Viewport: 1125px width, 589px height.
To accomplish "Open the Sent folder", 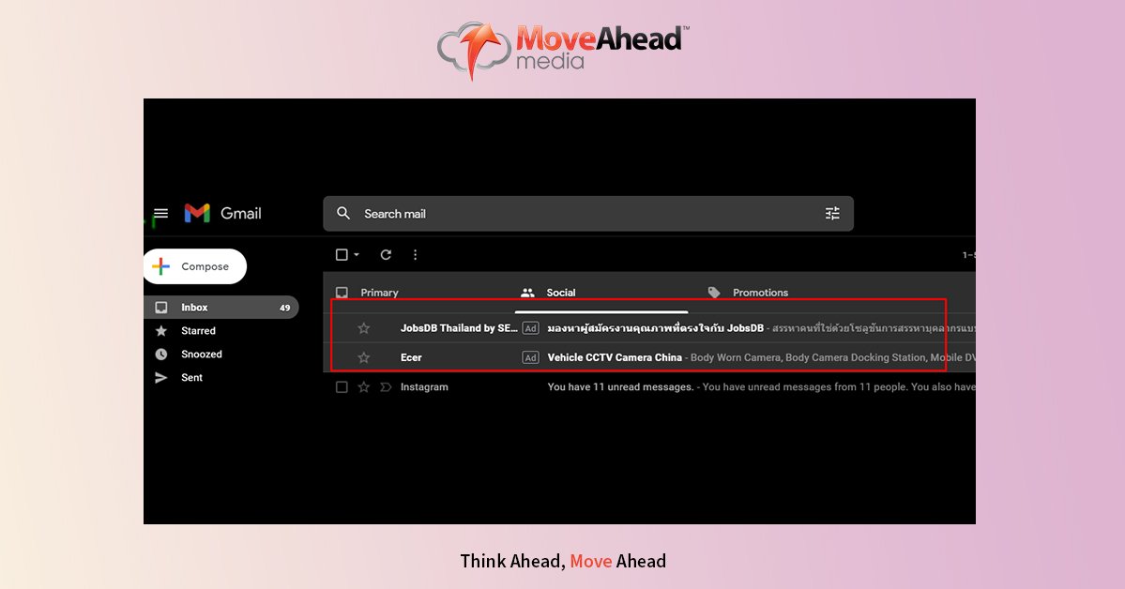I will pos(191,377).
